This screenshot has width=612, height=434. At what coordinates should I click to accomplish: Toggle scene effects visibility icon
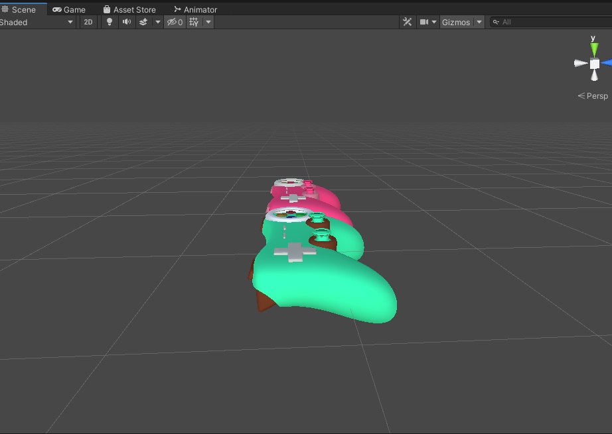(x=145, y=22)
